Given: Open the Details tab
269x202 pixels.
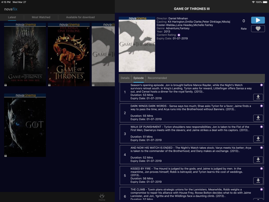Looking at the screenshot, I should pos(125,78).
